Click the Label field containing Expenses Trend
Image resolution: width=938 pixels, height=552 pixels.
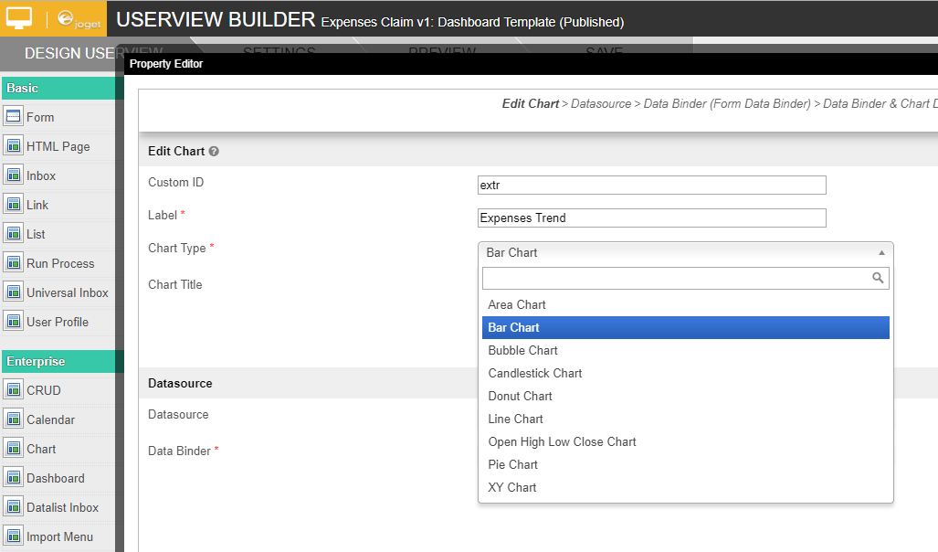click(x=652, y=218)
